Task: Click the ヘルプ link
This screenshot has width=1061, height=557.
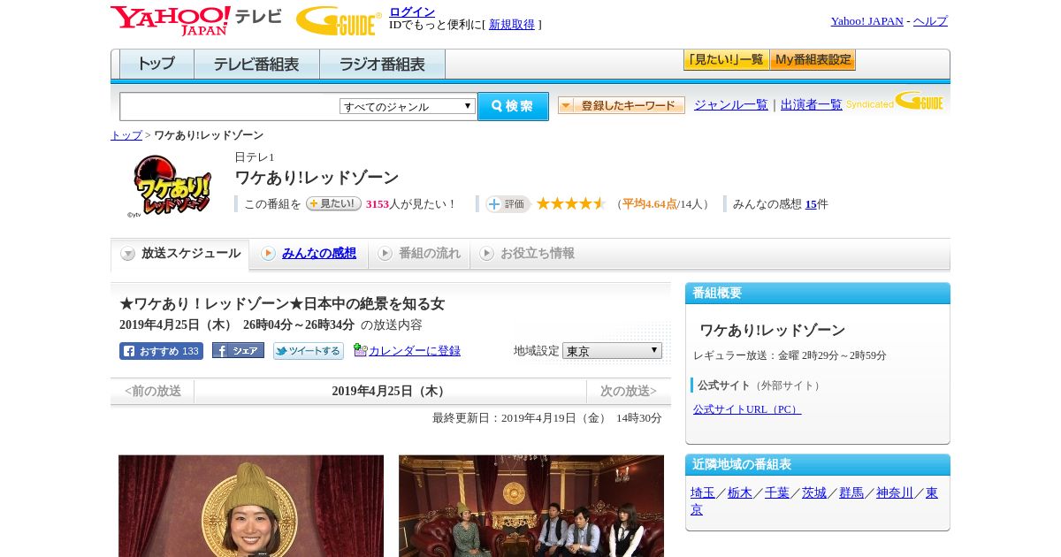Action: point(930,21)
